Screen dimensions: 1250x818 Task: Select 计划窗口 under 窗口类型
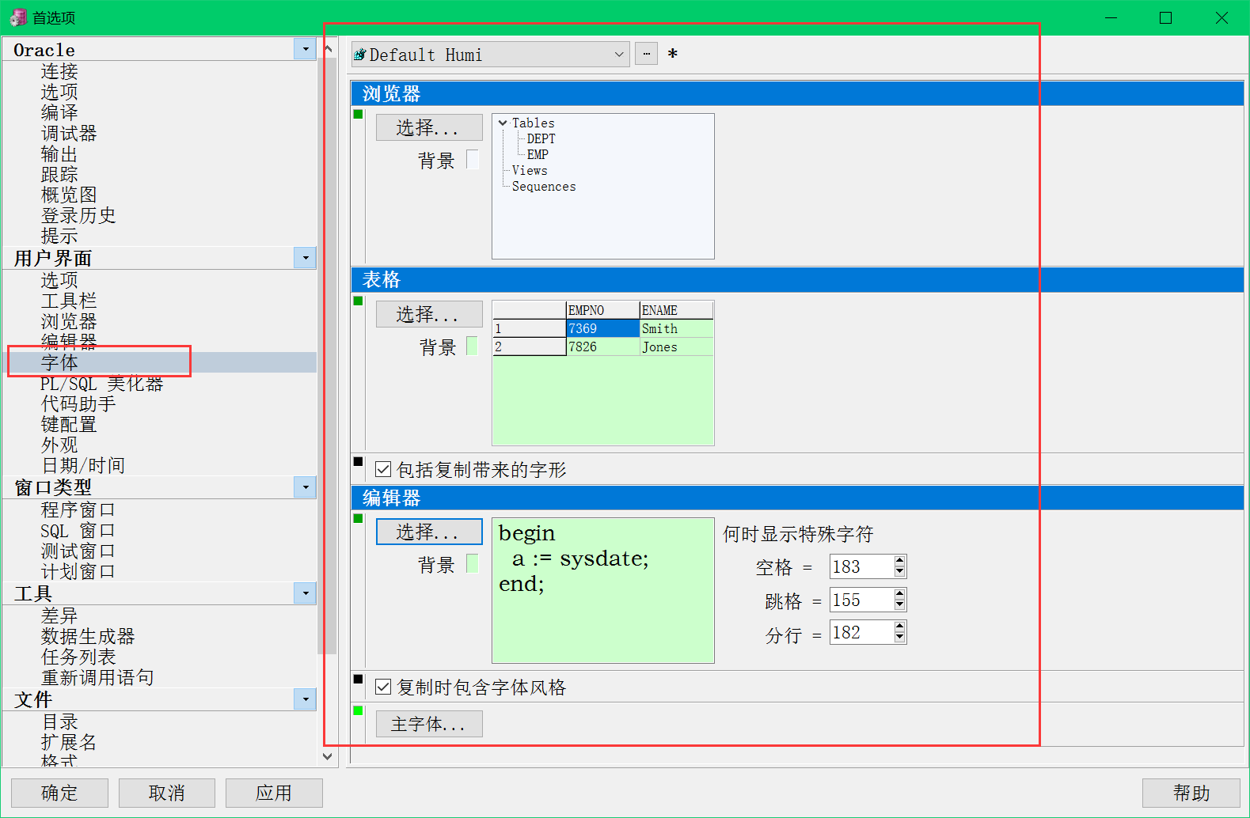[78, 571]
